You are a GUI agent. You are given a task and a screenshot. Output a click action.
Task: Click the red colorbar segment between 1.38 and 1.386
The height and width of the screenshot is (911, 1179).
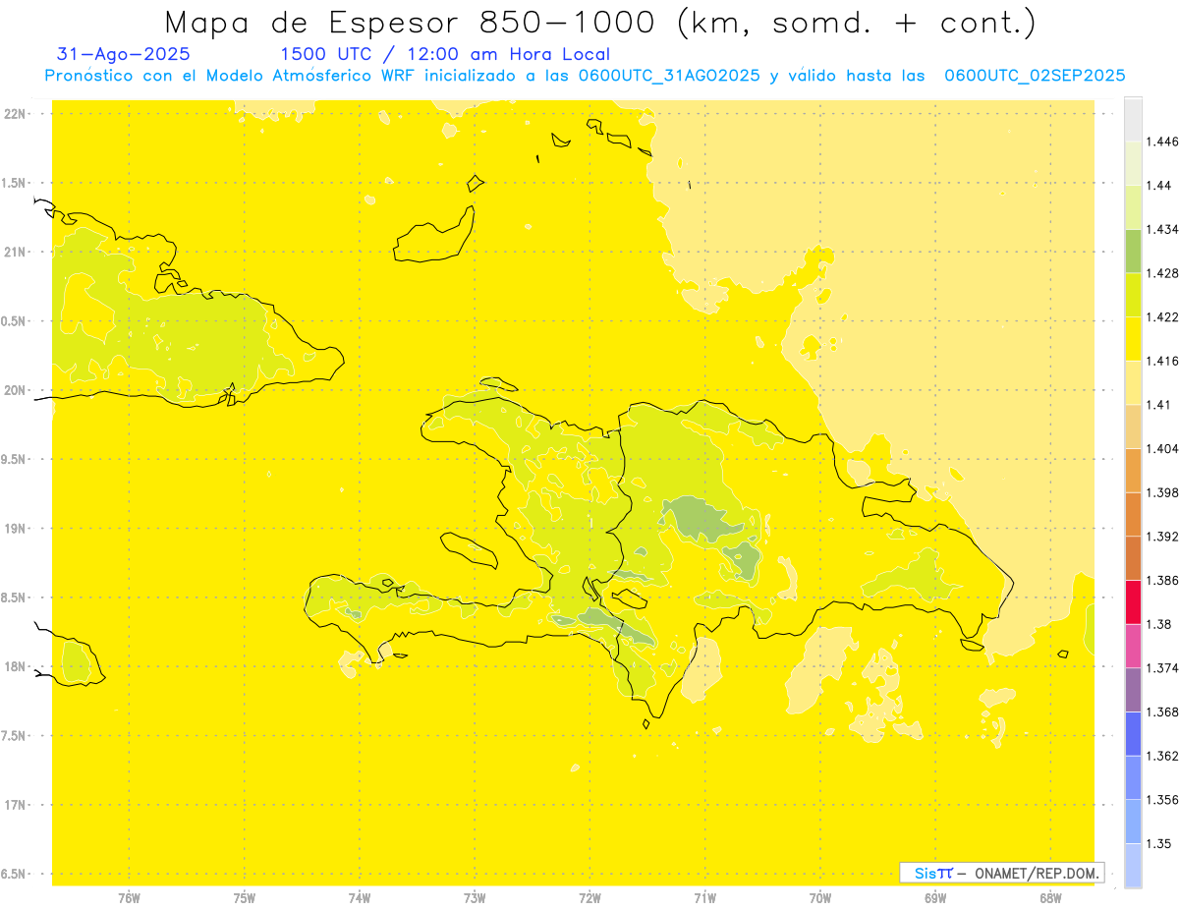pyautogui.click(x=1133, y=601)
